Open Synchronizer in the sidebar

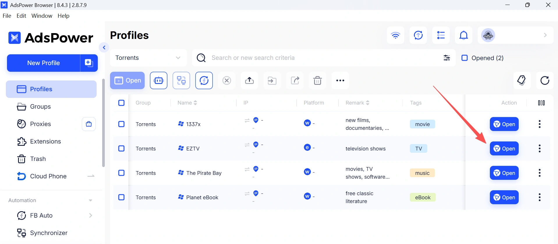[x=51, y=233]
